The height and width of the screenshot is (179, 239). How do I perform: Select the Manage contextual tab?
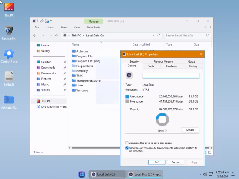[93, 21]
